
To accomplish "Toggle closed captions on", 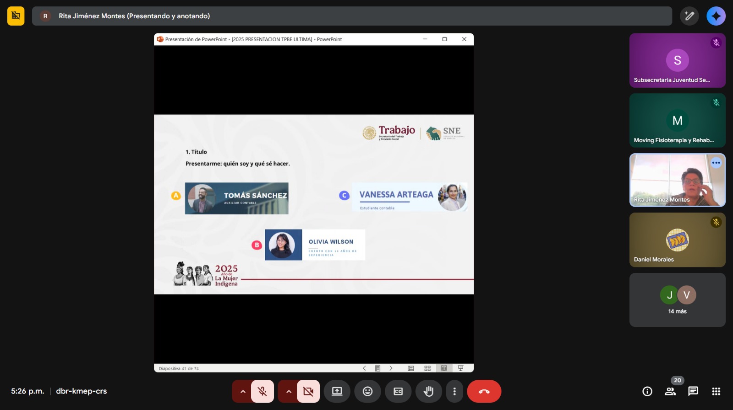I will (398, 391).
